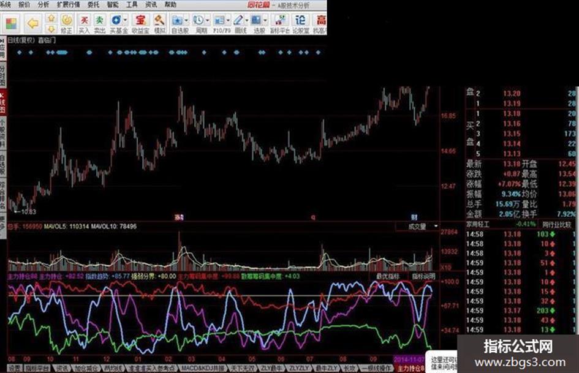The height and width of the screenshot is (373, 579).
Task: Expand the 自选股 dropdown arrow
Action: tap(186, 20)
